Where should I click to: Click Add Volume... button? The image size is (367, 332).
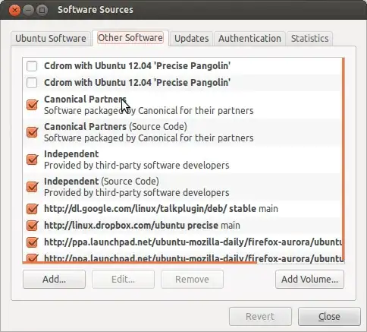pyautogui.click(x=309, y=279)
